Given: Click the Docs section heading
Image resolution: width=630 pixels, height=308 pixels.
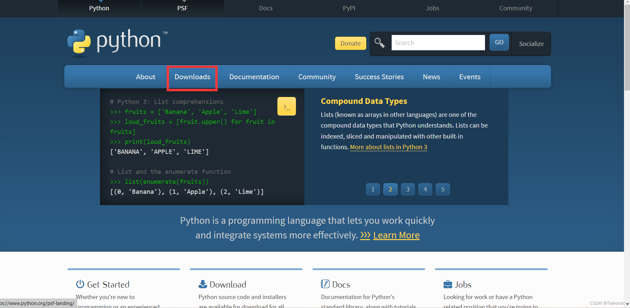Looking at the screenshot, I should 341,285.
